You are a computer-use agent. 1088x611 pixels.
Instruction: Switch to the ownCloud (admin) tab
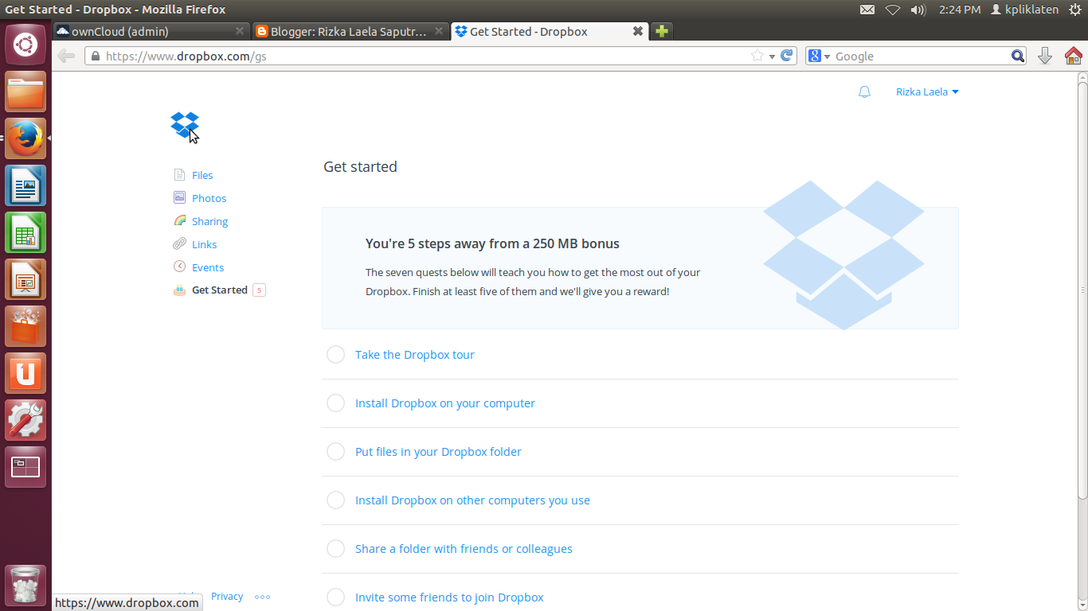[x=151, y=32]
